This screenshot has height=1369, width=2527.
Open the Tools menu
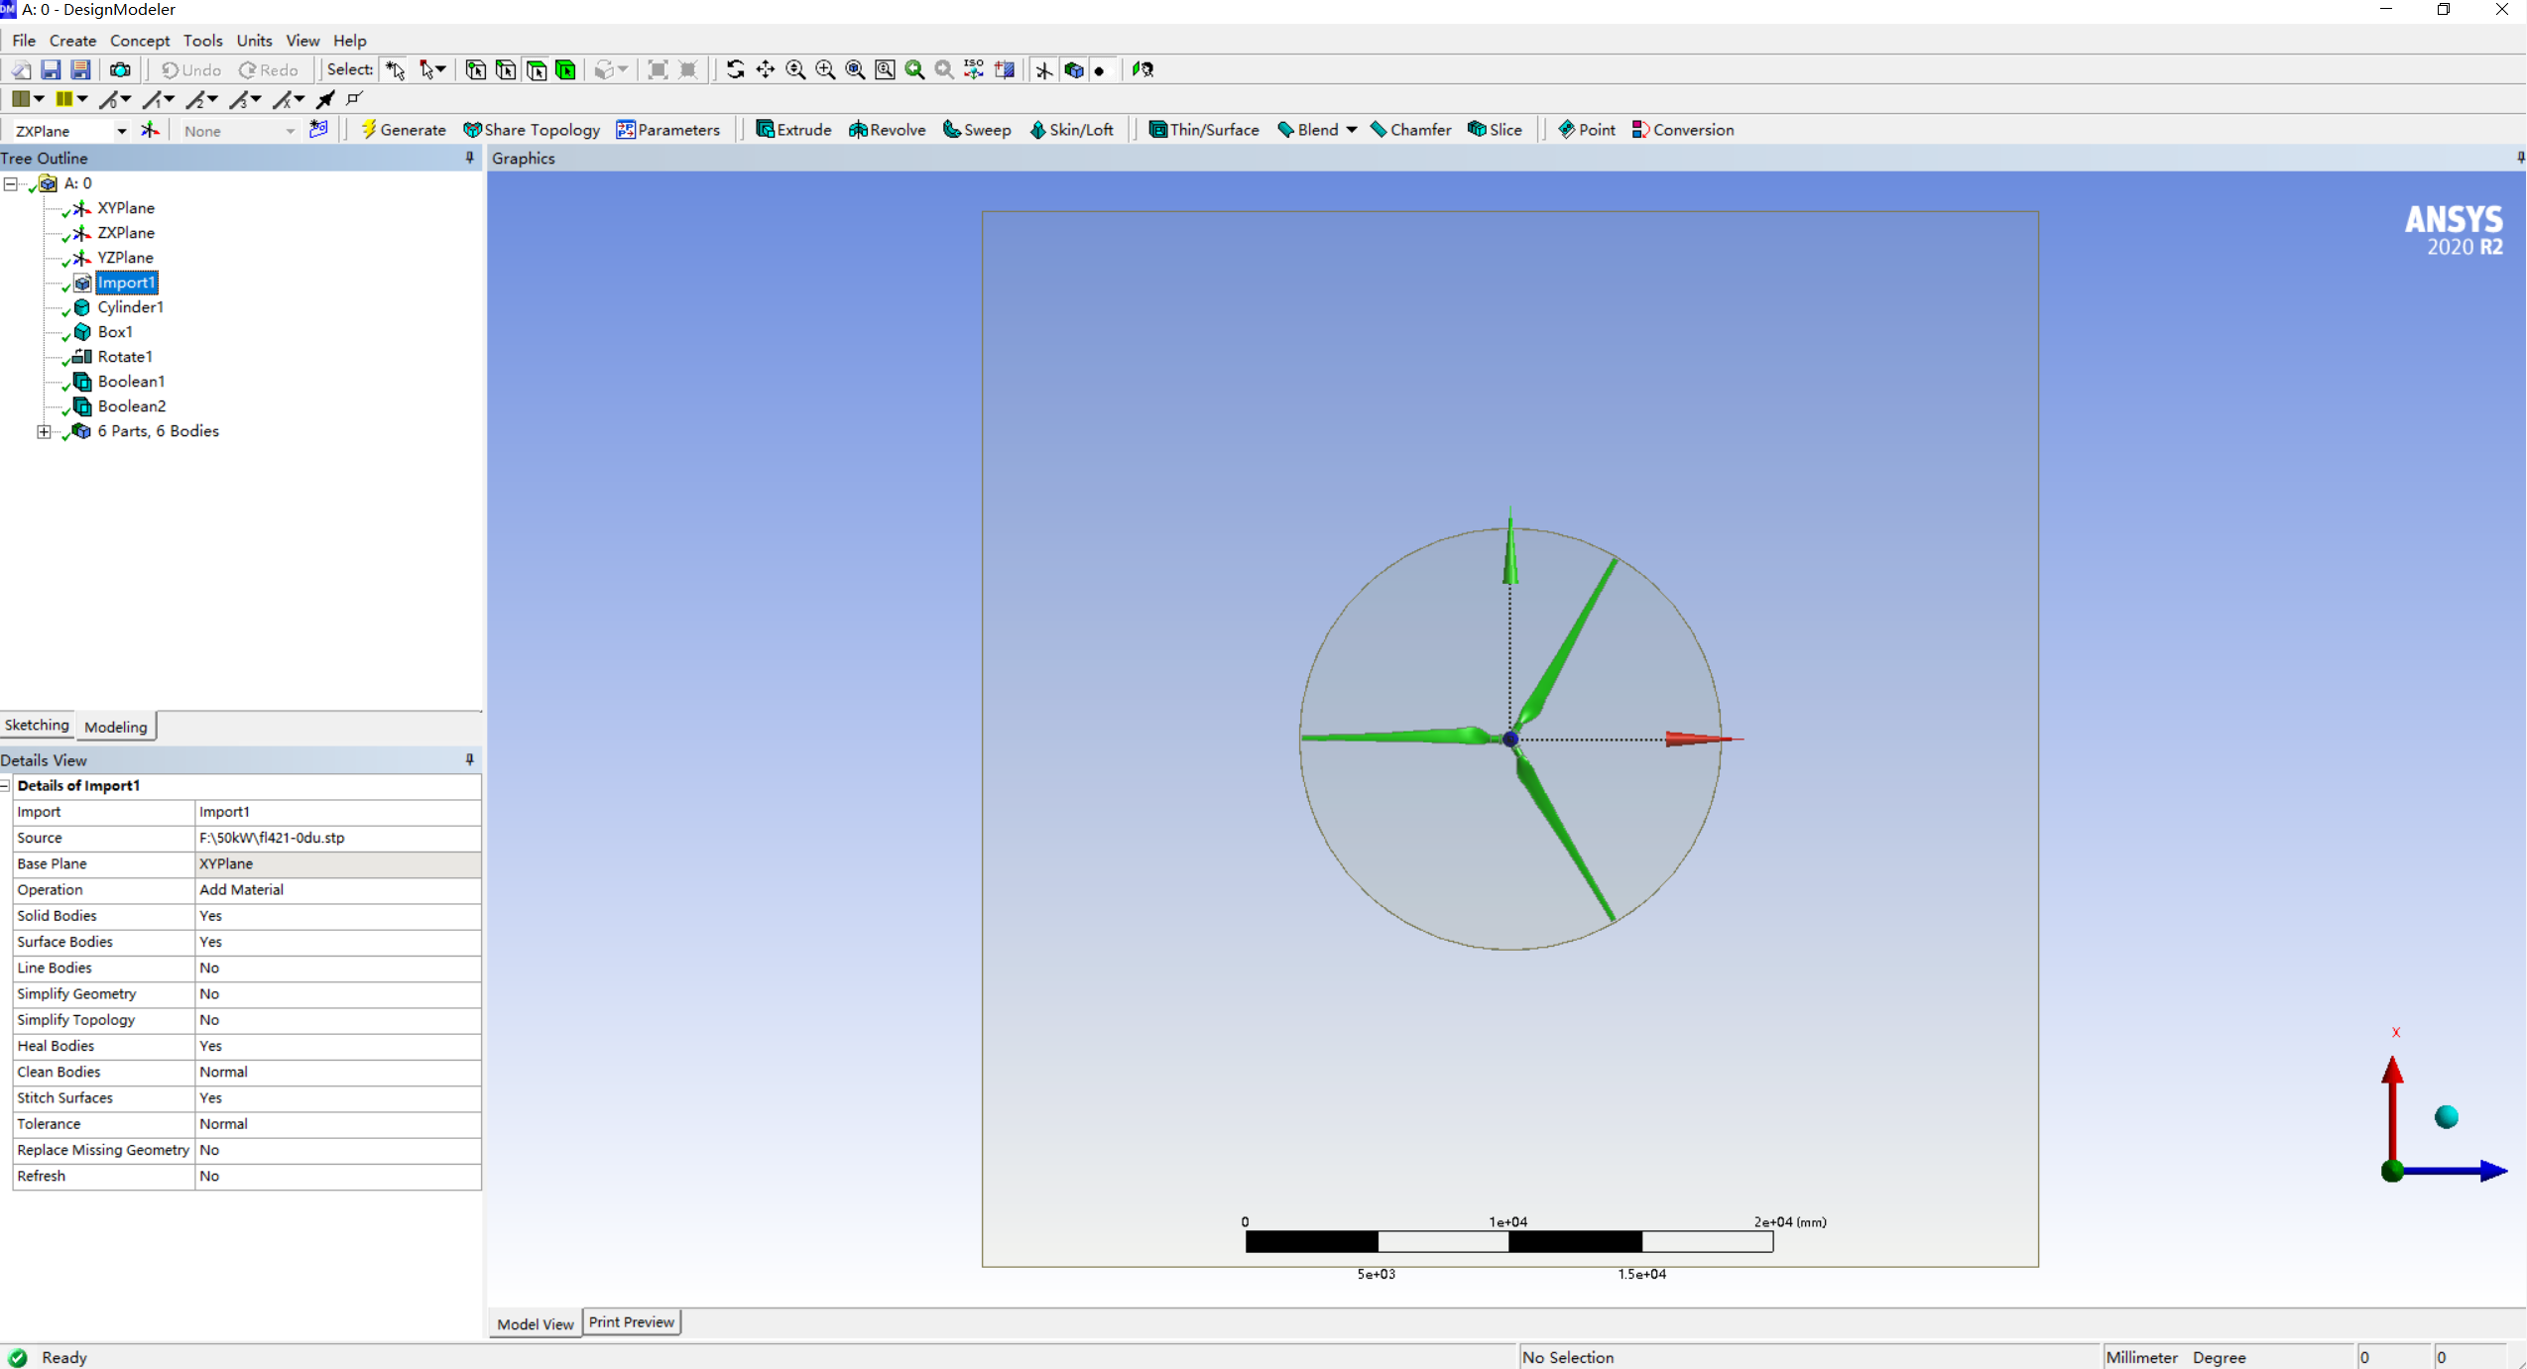tap(202, 41)
